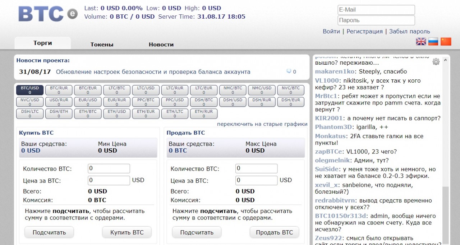The height and width of the screenshot is (245, 460).
Task: Click chat username MrBtc1
Action: [326, 96]
